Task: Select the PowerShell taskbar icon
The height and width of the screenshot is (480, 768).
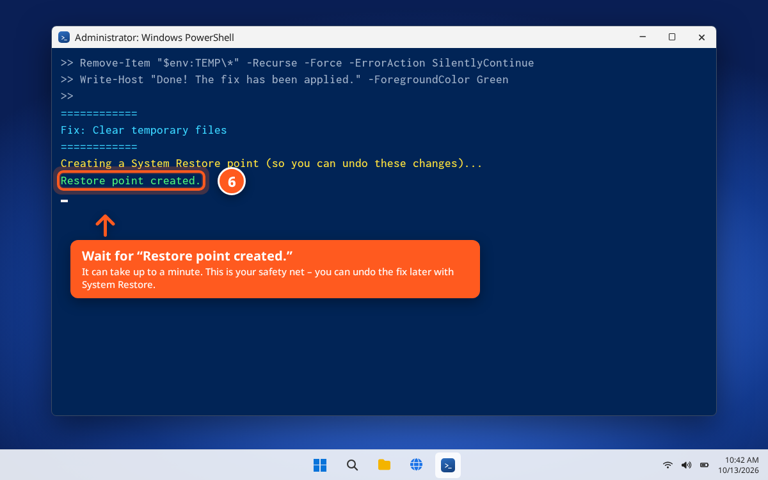Action: [448, 465]
